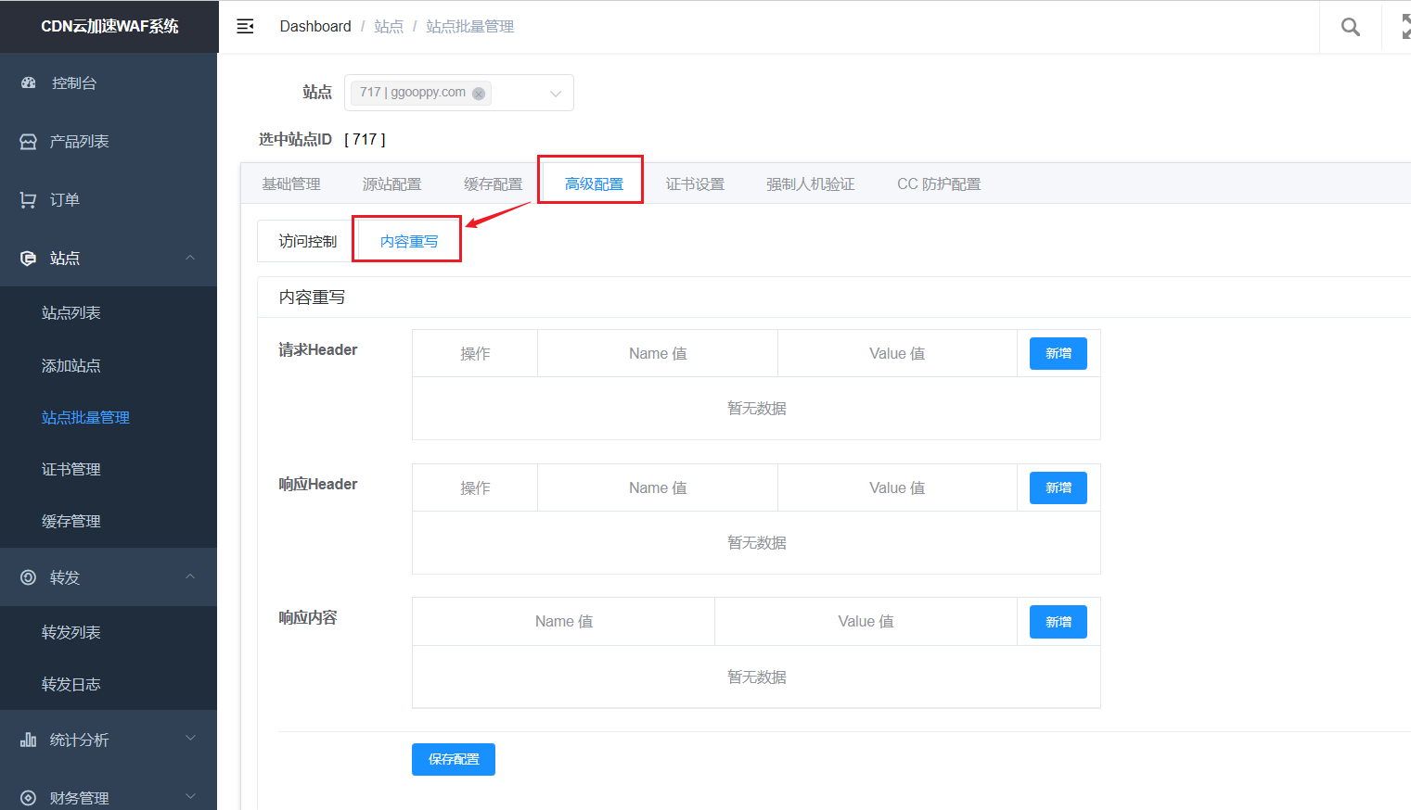Open 订单 shopping cart menu item
Viewport: 1411px width, 810px height.
coord(65,199)
